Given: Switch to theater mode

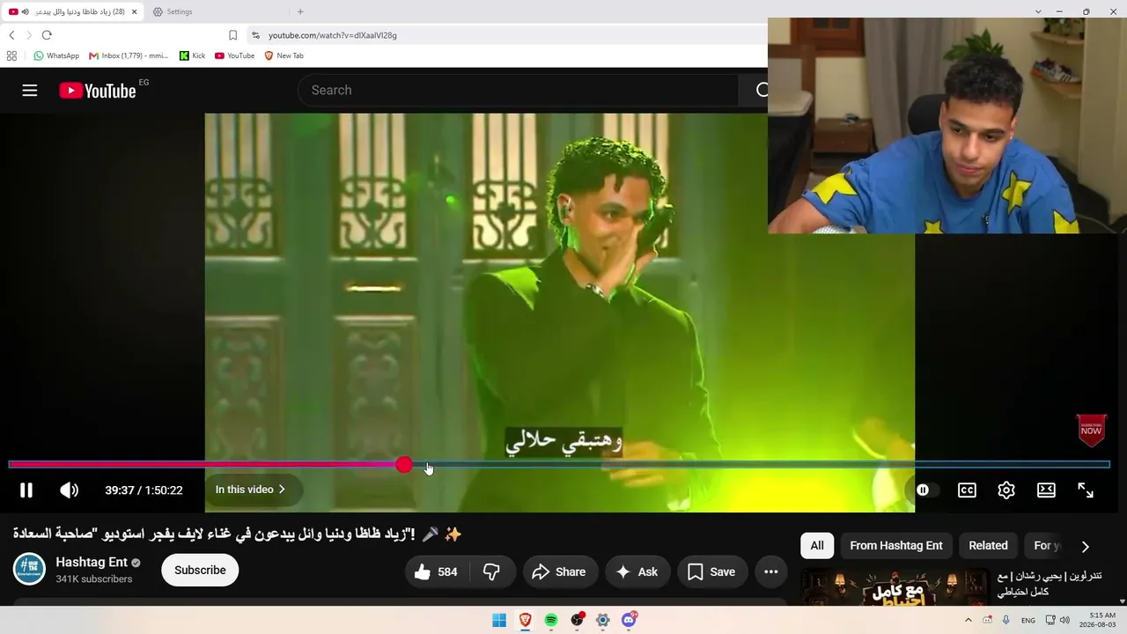Looking at the screenshot, I should pyautogui.click(x=1046, y=490).
